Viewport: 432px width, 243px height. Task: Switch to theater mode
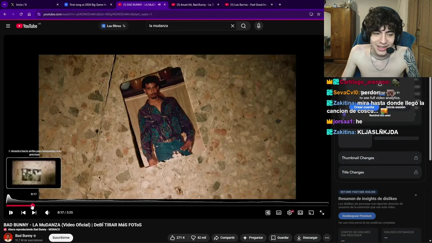click(300, 213)
